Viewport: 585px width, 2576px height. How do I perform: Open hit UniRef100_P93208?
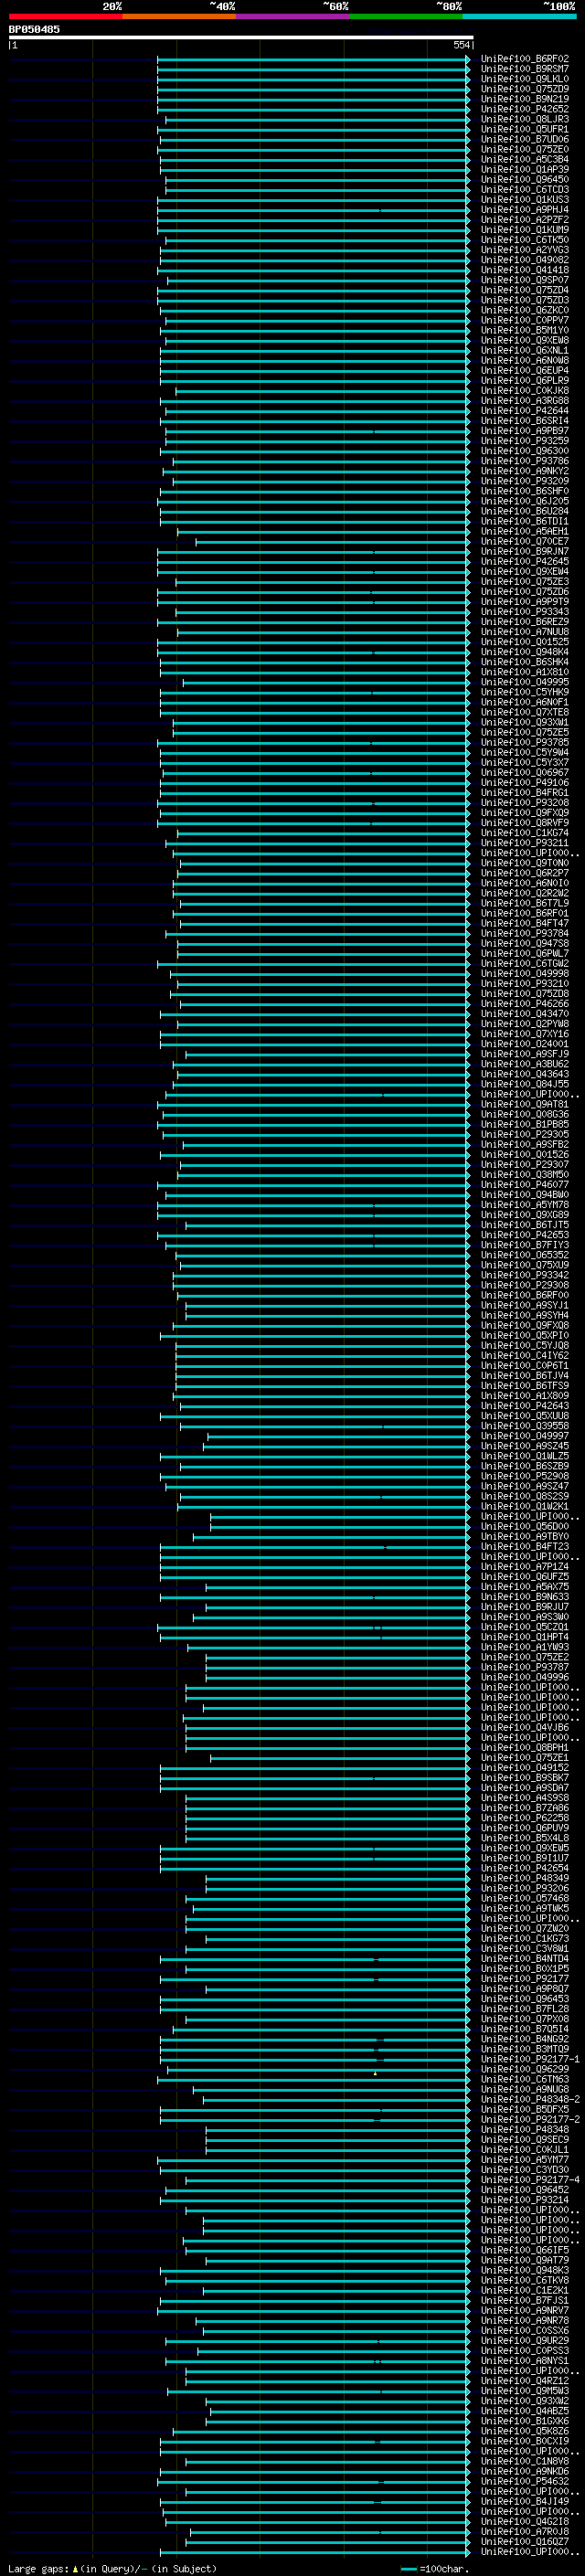click(524, 803)
